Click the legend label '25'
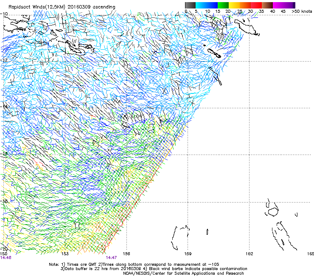Screen dimensions: 314x276 click(240, 11)
